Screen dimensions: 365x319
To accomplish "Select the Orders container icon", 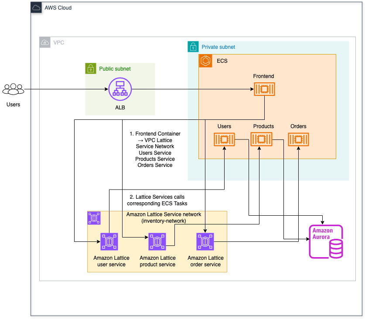I will pyautogui.click(x=298, y=139).
